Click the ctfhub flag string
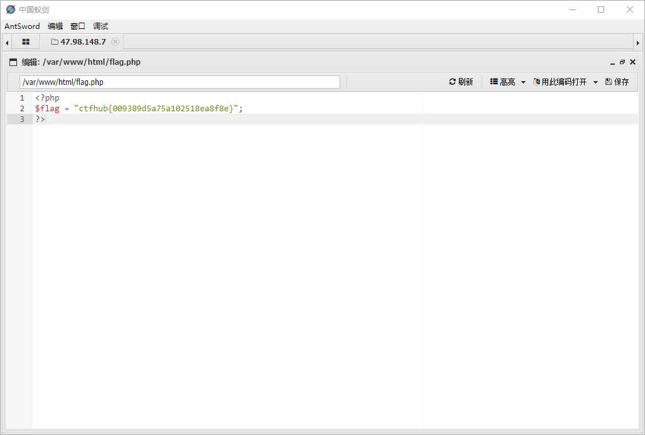The image size is (645, 435). tap(156, 109)
